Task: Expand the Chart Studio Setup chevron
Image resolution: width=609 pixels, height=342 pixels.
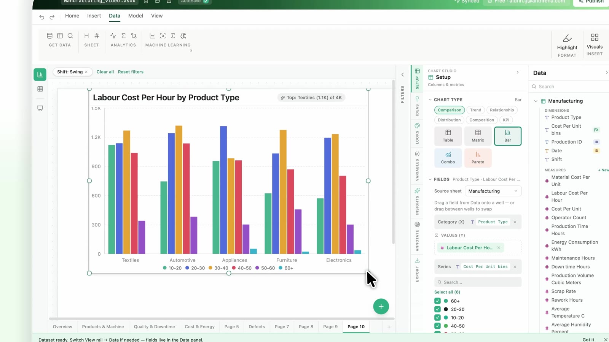Action: tap(518, 72)
